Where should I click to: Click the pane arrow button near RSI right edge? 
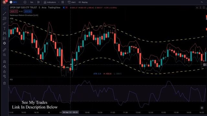pos(202,108)
